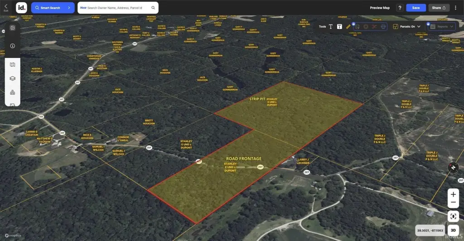Toggle the Parcels: On layer icon
464x241 pixels.
(x=396, y=27)
